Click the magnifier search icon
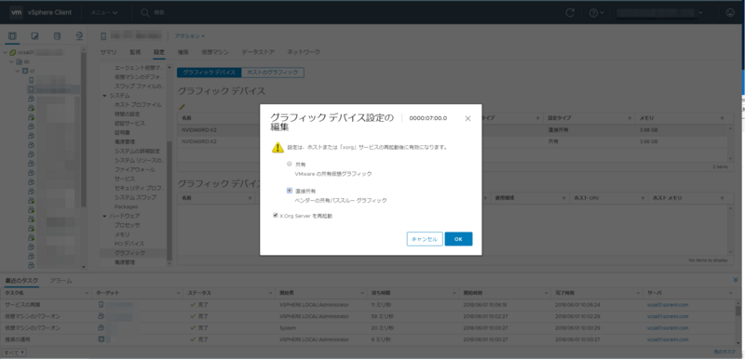This screenshot has height=359, width=745. [145, 13]
